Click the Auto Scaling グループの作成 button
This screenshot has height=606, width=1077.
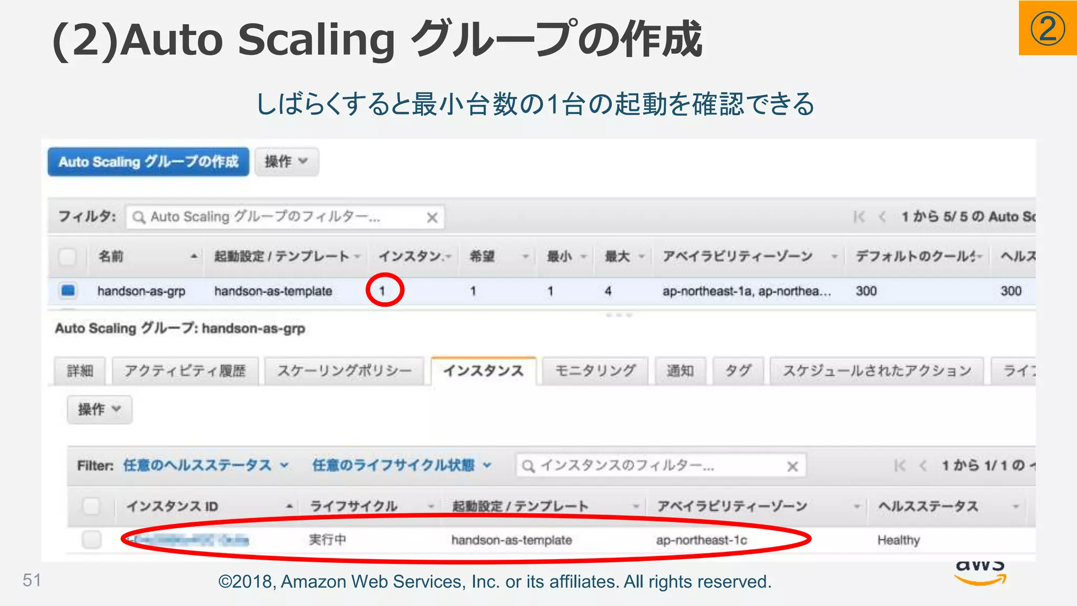click(x=148, y=161)
